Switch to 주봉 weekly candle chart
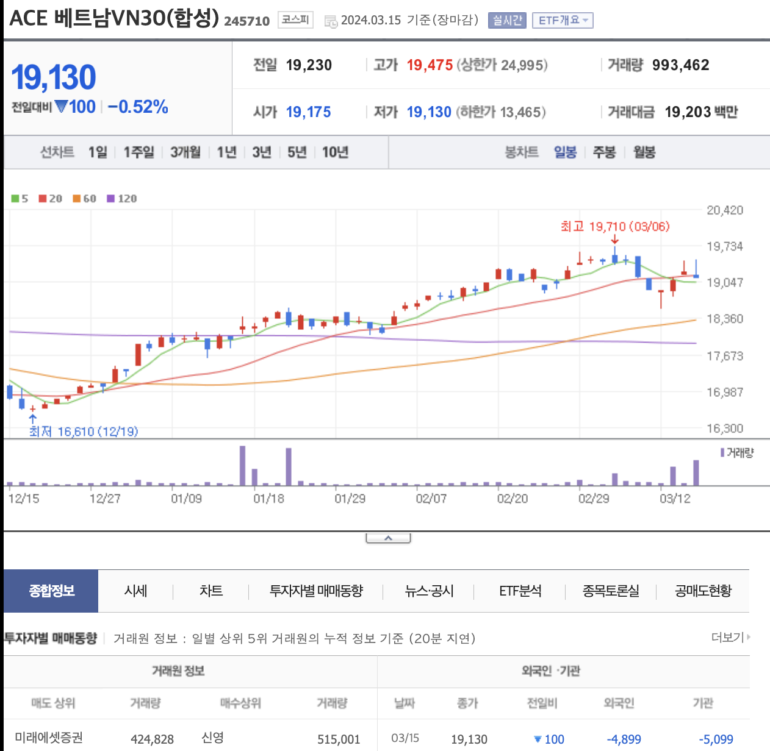The width and height of the screenshot is (770, 751). pyautogui.click(x=605, y=152)
